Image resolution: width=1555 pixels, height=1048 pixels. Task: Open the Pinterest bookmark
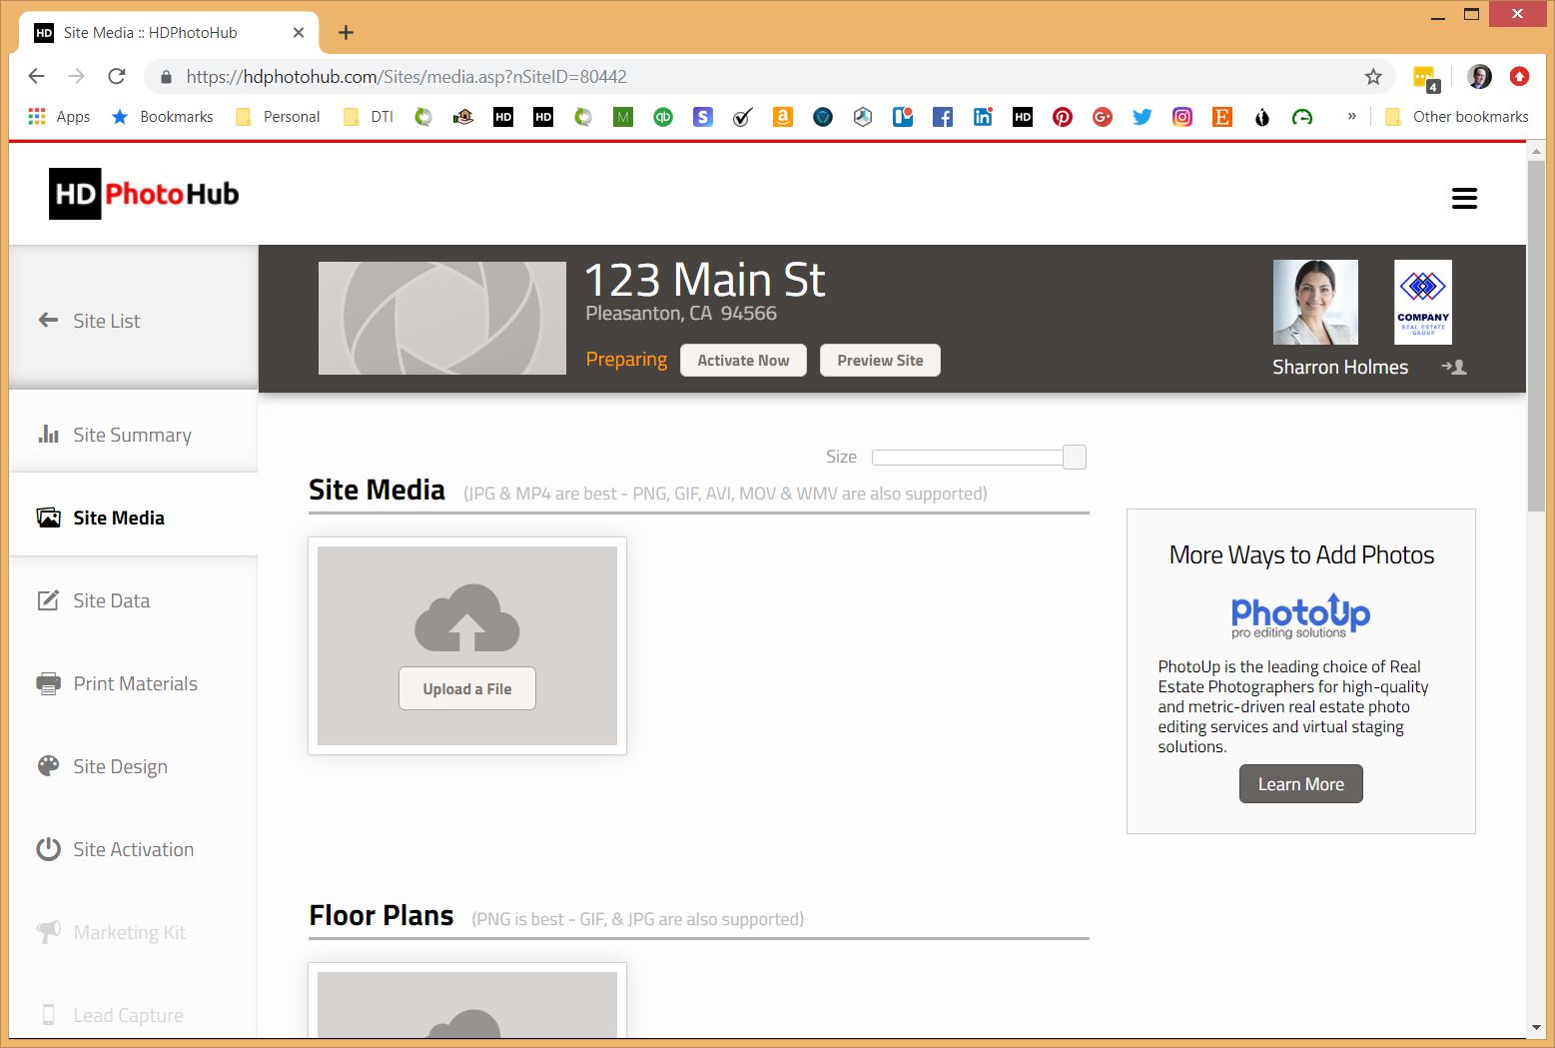pyautogui.click(x=1063, y=117)
